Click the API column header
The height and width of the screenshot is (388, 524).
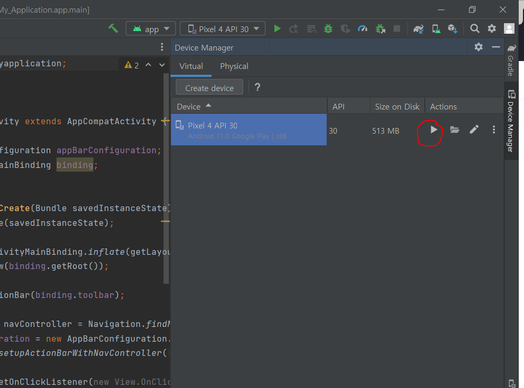[349, 106]
